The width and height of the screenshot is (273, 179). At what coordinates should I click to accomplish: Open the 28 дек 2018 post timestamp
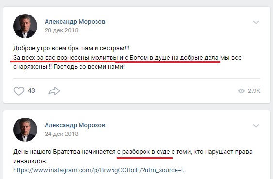[62, 30]
